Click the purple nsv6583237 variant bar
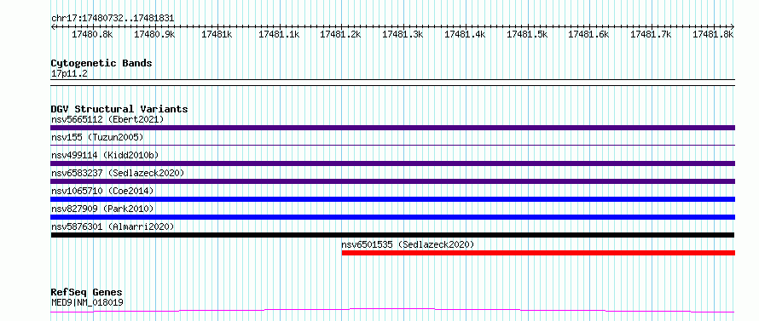Viewport: 759px width, 321px height. click(x=392, y=181)
